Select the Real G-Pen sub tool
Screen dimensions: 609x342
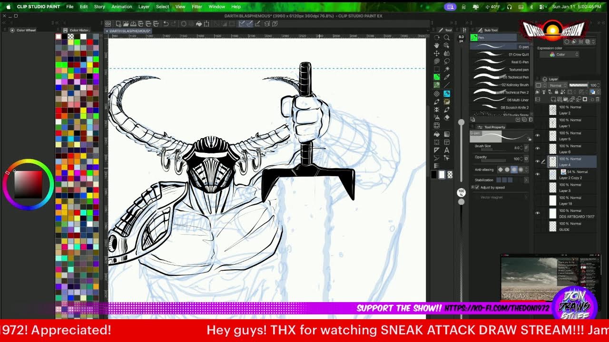(x=500, y=62)
